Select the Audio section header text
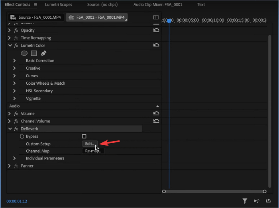This screenshot has height=208, width=279. (x=14, y=106)
